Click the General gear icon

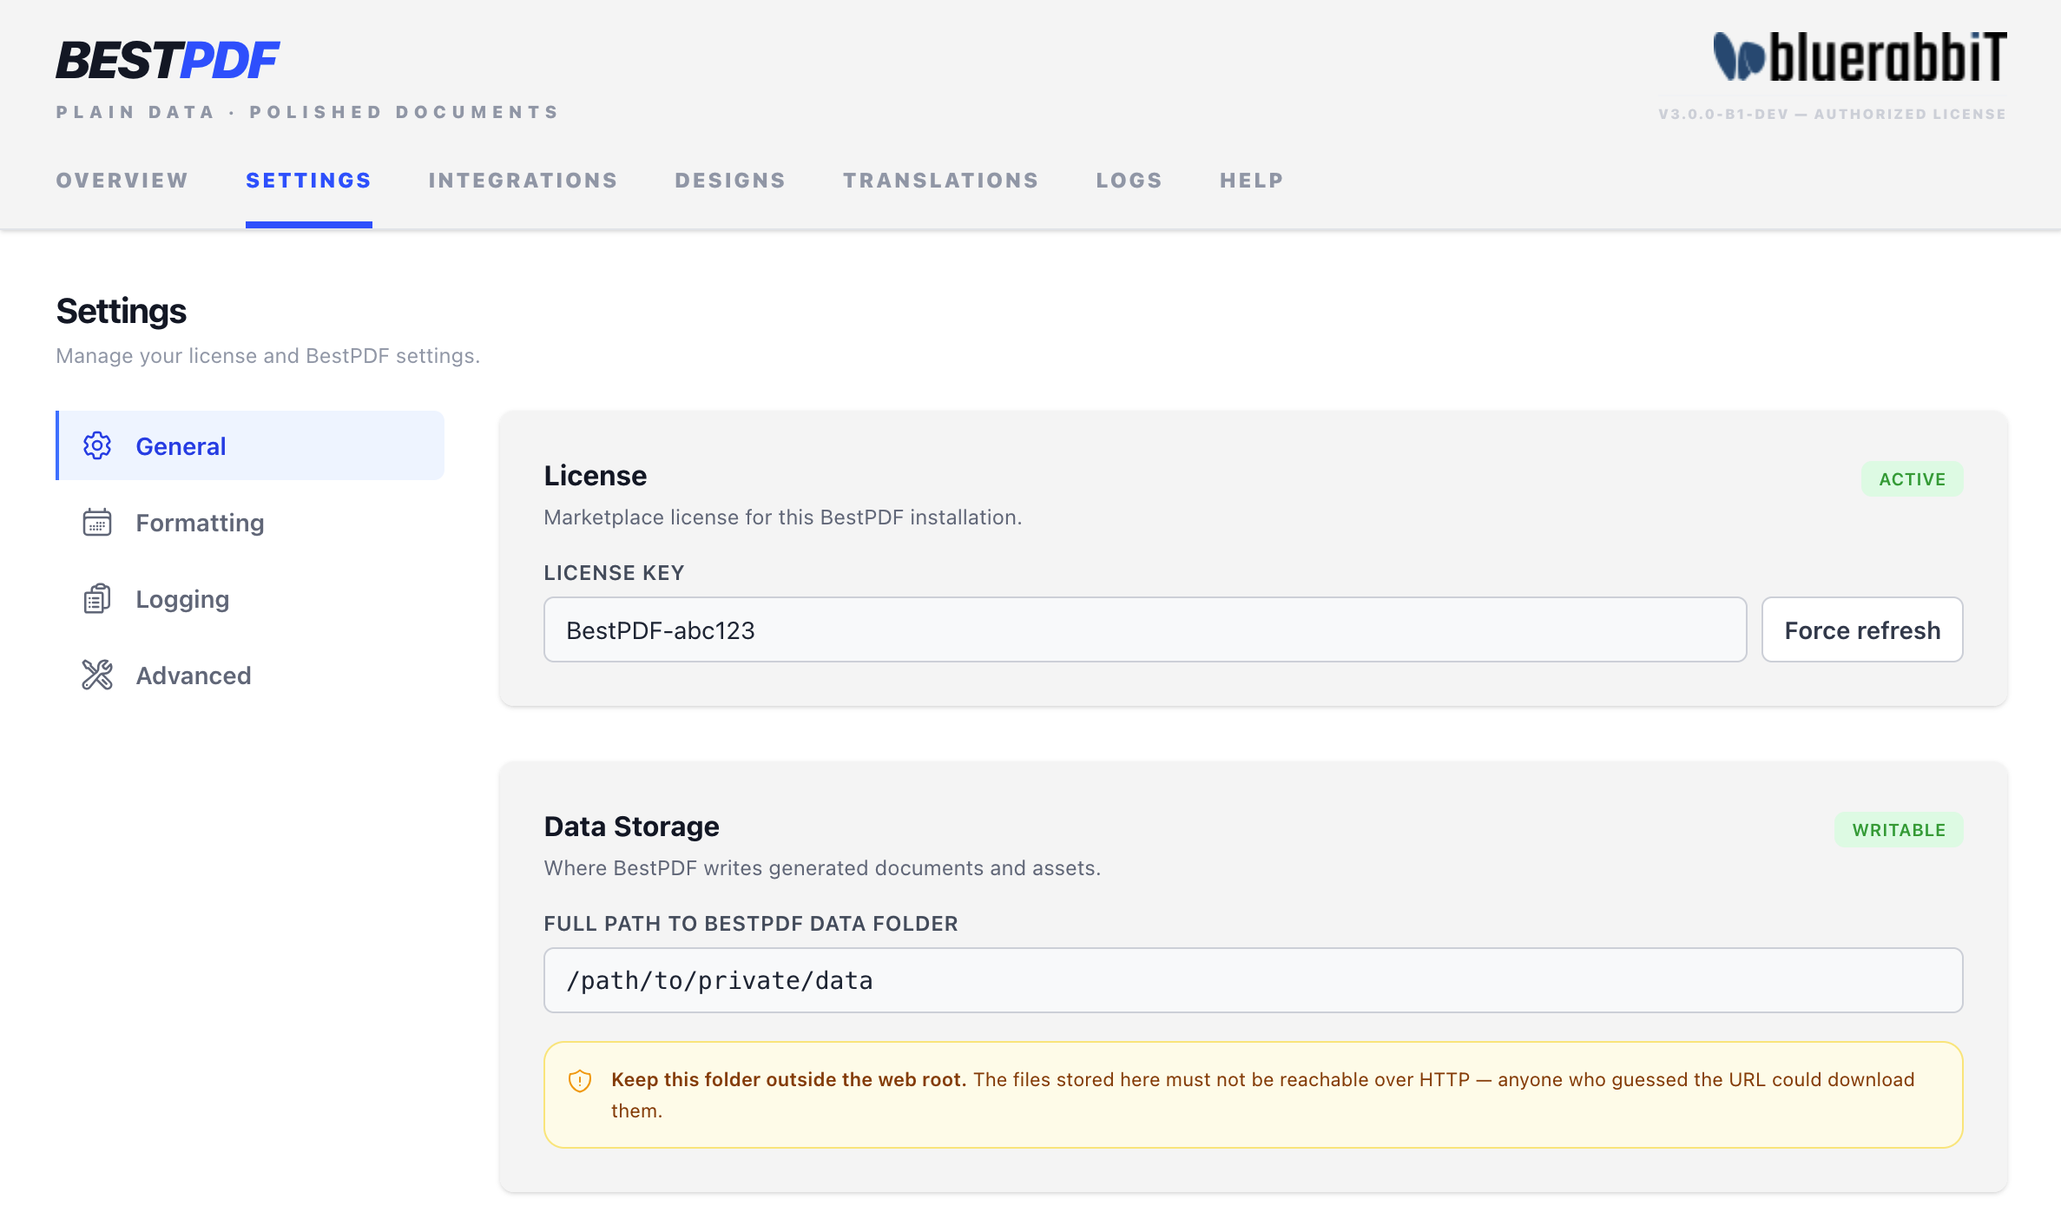tap(97, 445)
